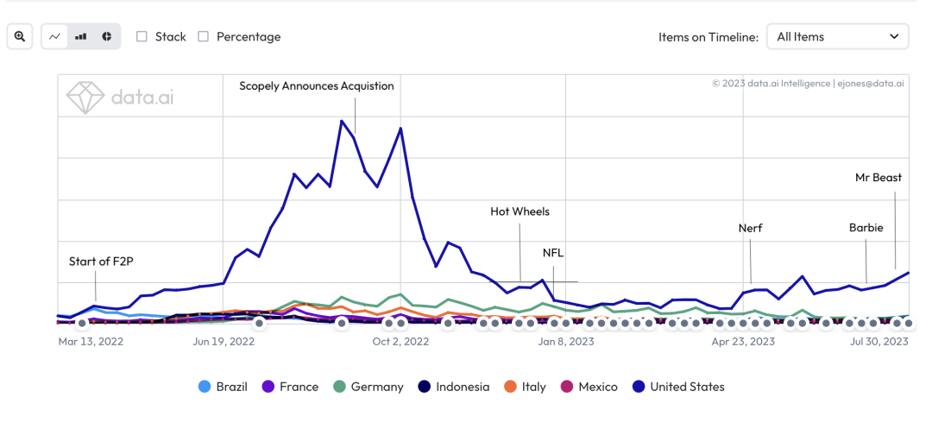
Task: Enable the Percentage checkbox
Action: click(x=204, y=36)
